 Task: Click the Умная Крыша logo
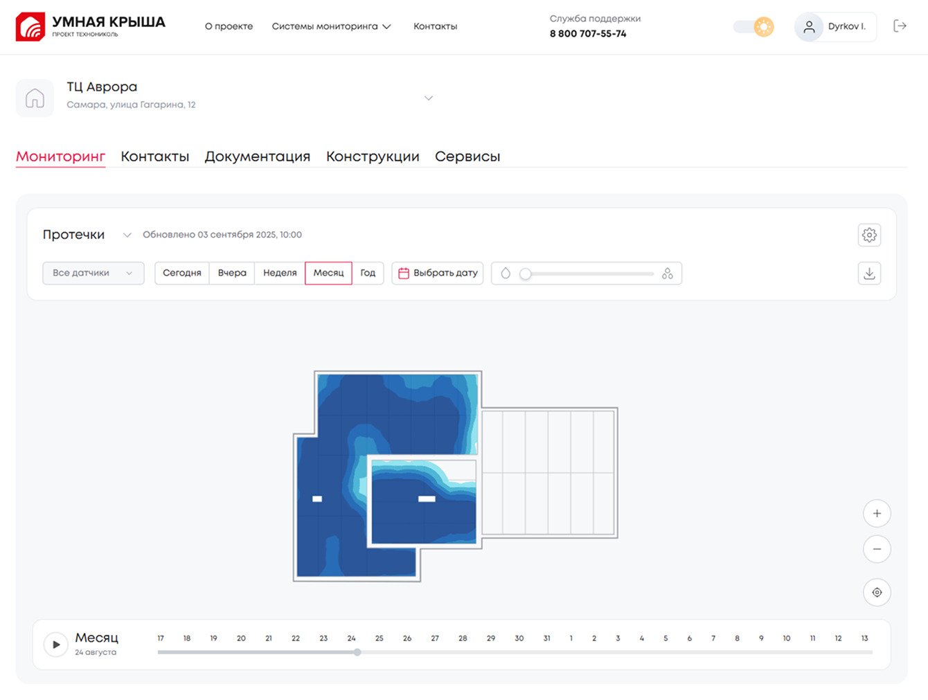[x=91, y=26]
